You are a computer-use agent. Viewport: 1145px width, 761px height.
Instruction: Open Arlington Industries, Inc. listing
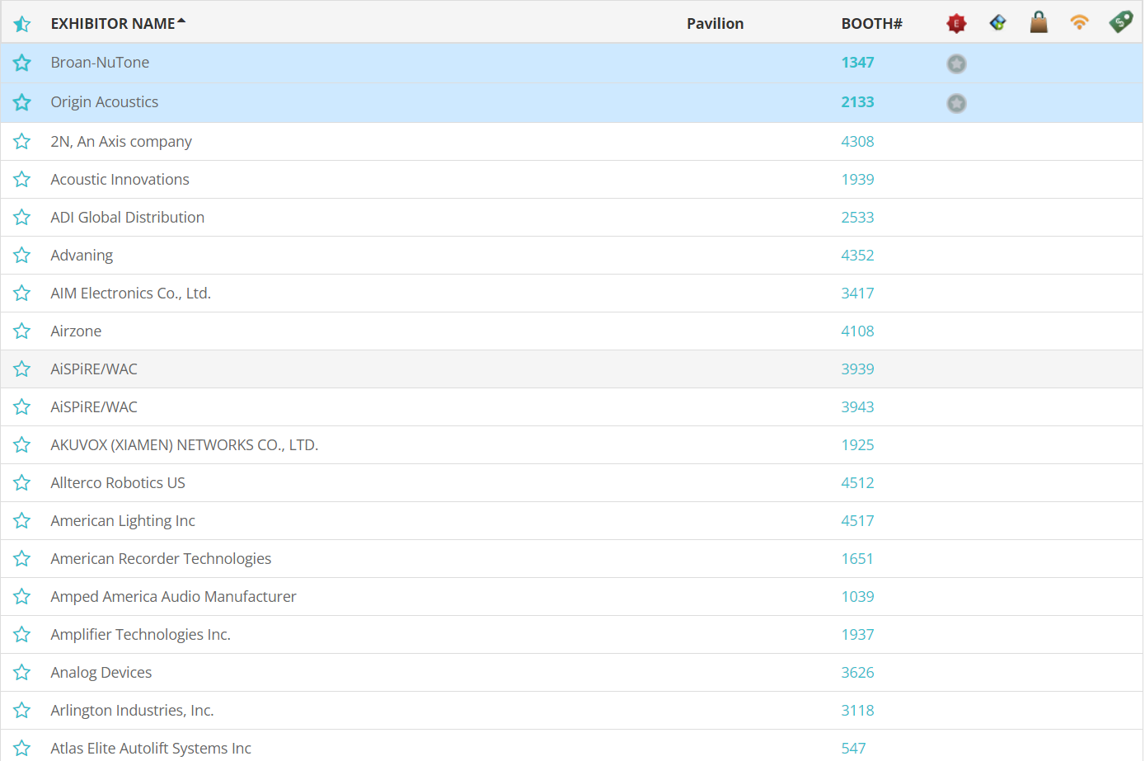point(132,711)
